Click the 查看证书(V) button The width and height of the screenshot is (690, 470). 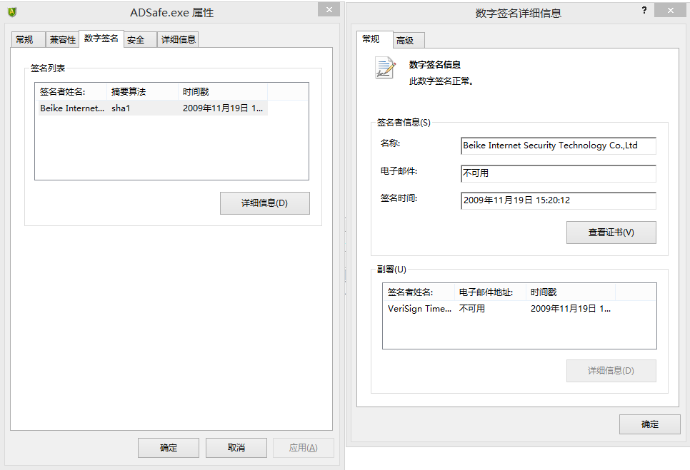(611, 233)
